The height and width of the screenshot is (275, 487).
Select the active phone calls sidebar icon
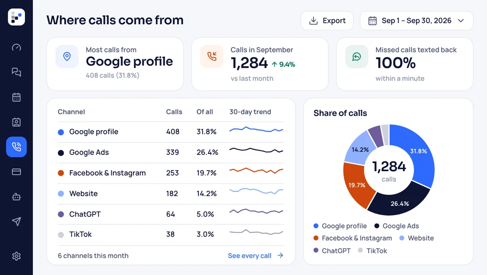(x=16, y=147)
